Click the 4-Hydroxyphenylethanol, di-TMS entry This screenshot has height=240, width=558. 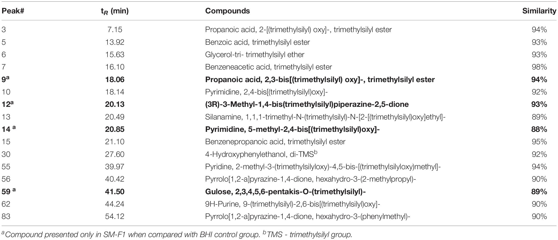tap(261, 154)
